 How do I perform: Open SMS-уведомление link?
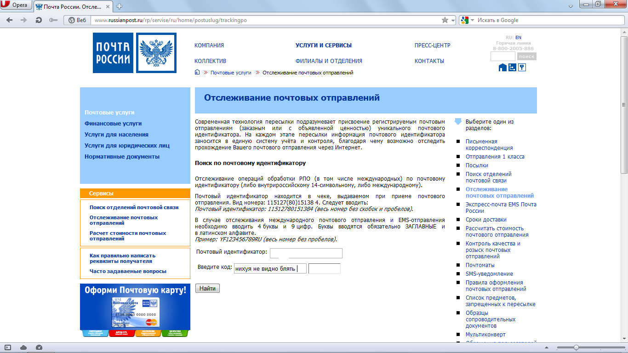[x=488, y=274]
